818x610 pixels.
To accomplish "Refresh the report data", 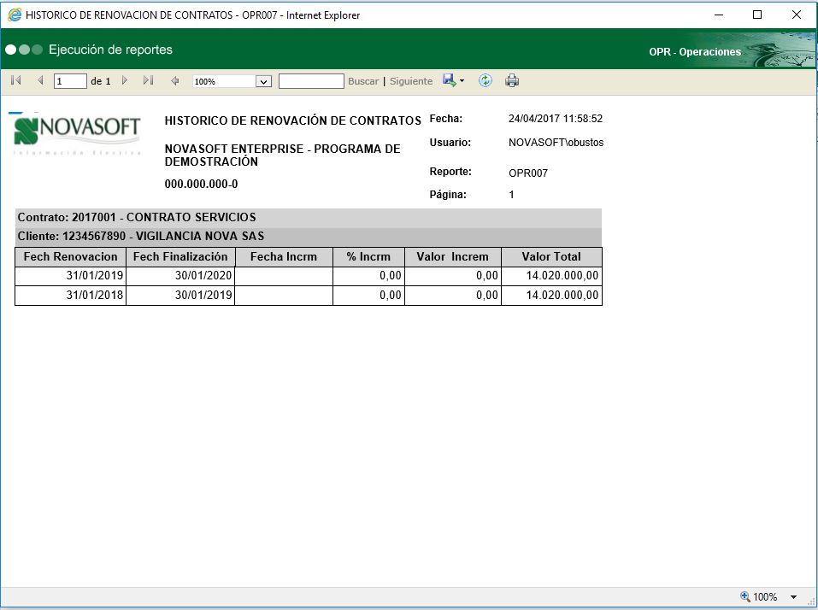I will 485,80.
